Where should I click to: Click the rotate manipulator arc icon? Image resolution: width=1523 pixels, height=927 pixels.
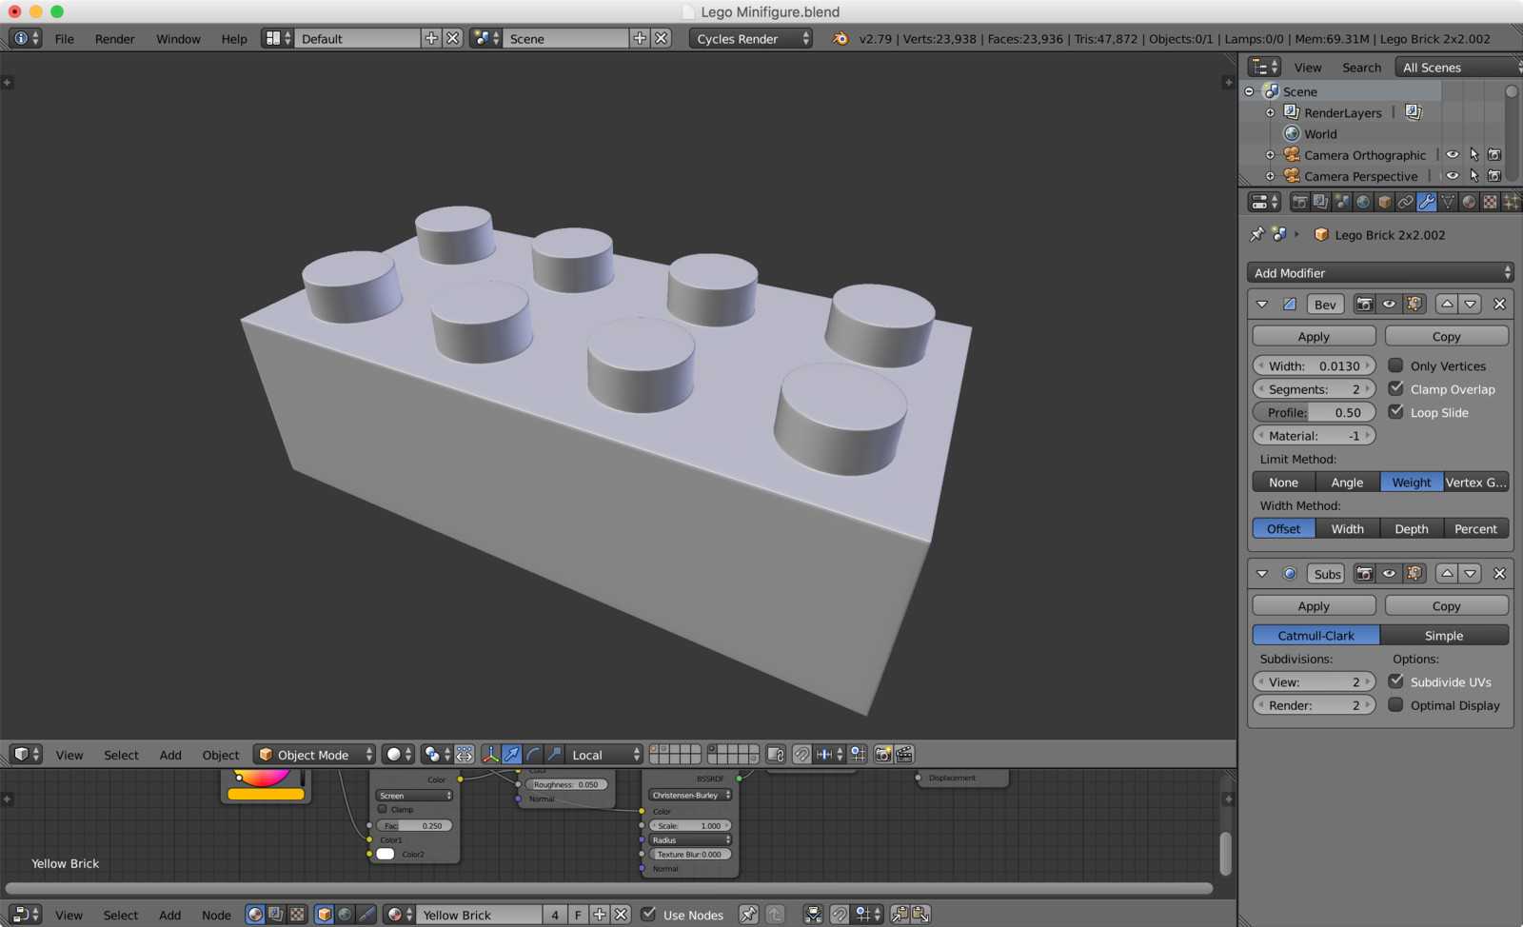[533, 755]
